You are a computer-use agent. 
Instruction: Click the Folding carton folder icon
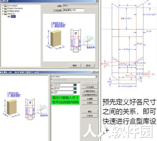(x=6, y=11)
